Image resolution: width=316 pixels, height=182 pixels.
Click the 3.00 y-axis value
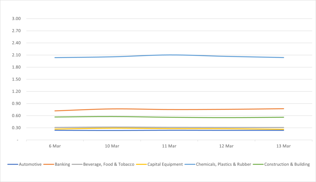[16, 19]
